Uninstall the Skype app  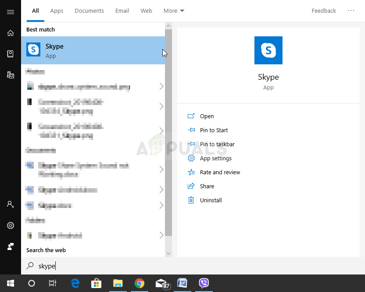pyautogui.click(x=210, y=200)
